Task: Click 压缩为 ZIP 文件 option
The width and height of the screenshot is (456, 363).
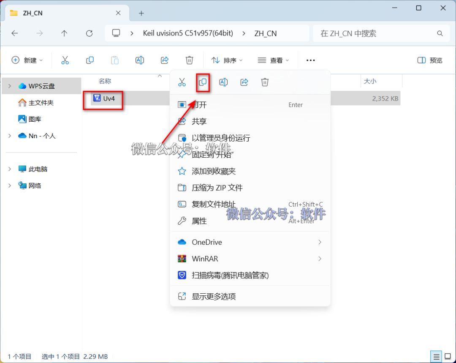Action: pos(217,188)
